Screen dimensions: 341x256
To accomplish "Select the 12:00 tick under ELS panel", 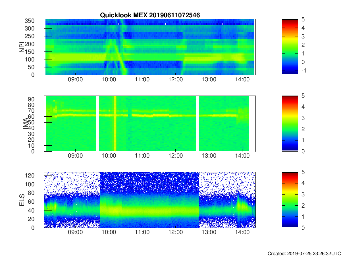I will [x=175, y=233].
